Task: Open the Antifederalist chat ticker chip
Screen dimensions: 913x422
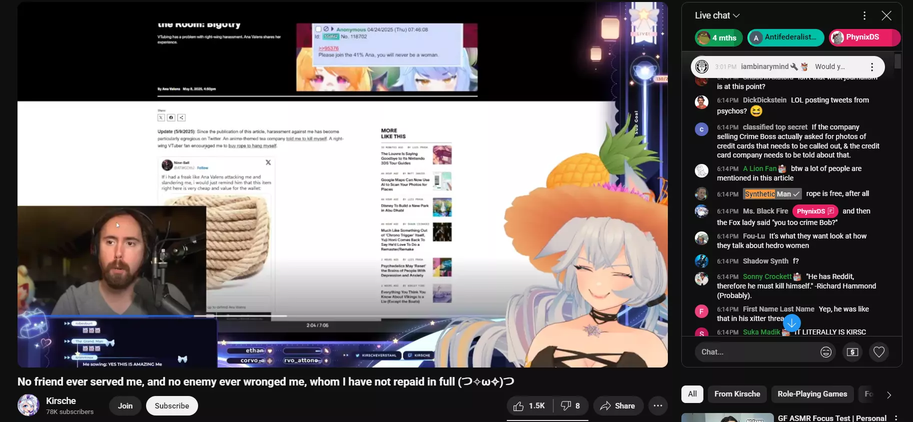Action: pyautogui.click(x=785, y=37)
